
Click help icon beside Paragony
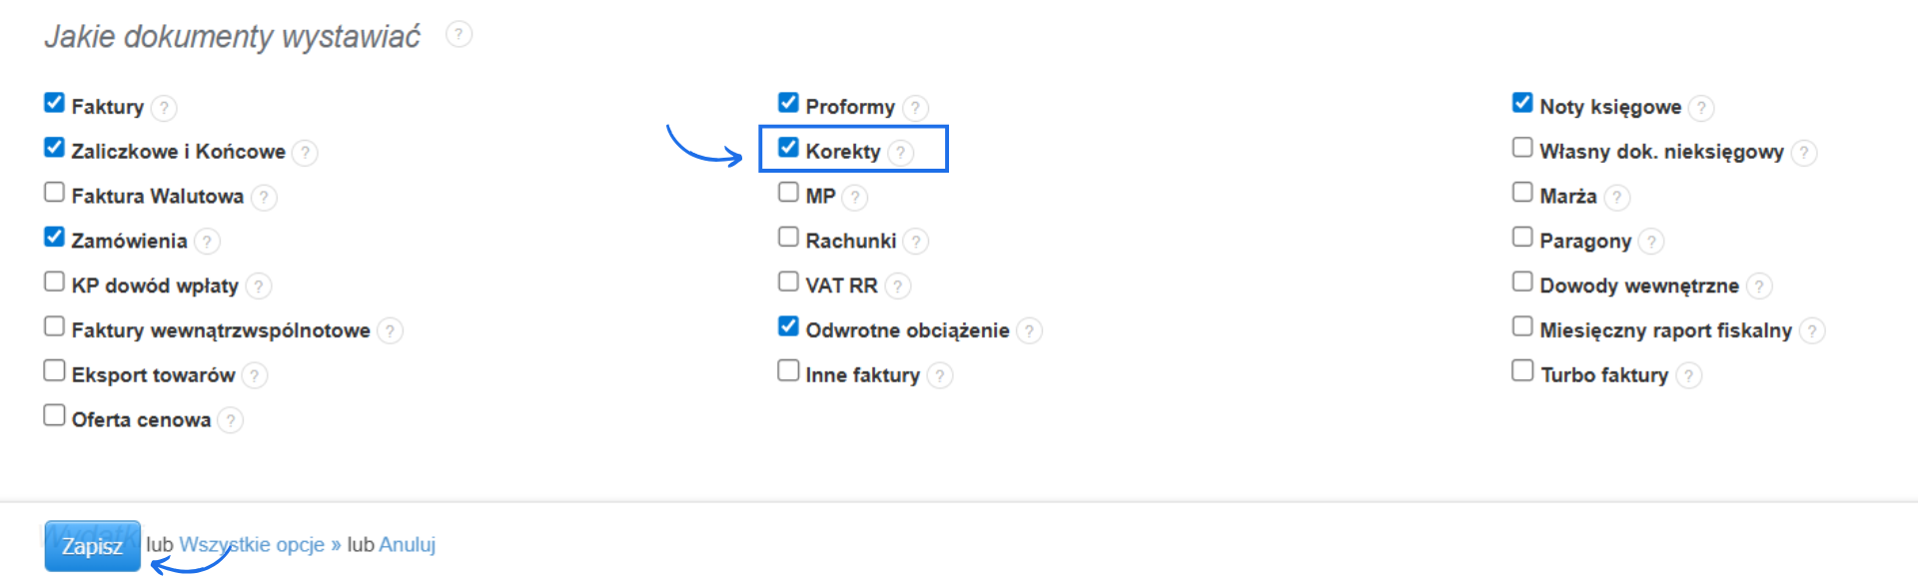1651,242
